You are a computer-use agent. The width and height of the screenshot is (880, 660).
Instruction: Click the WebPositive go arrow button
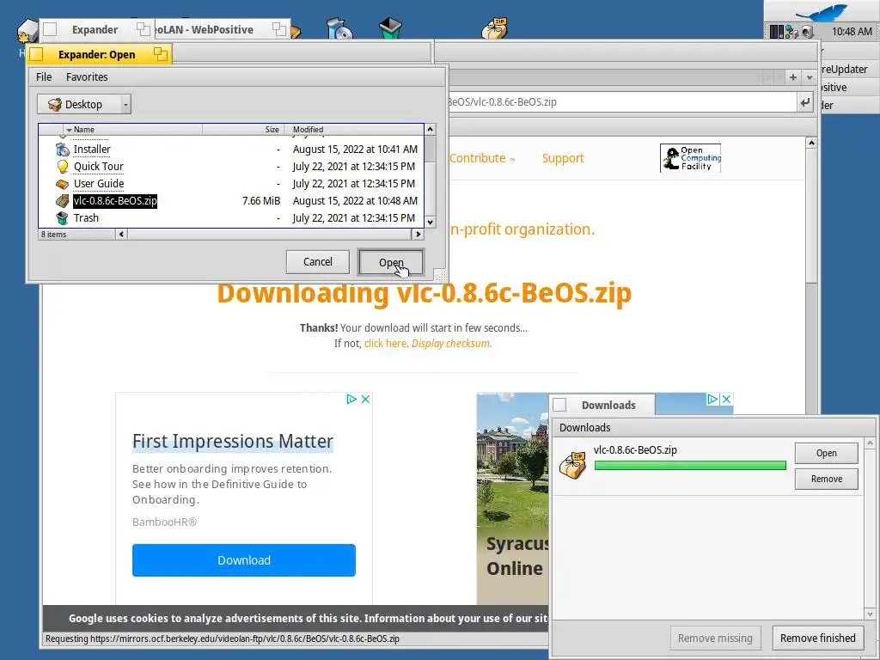tap(805, 102)
